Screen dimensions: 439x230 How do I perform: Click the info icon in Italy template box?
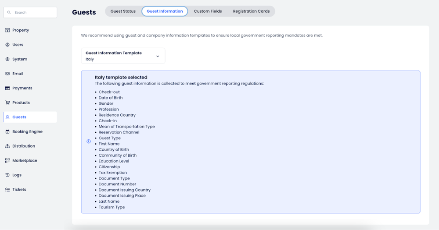(89, 142)
